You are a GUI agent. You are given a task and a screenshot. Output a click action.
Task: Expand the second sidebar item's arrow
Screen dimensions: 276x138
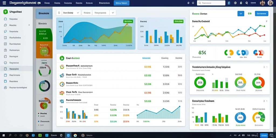[x=29, y=25]
